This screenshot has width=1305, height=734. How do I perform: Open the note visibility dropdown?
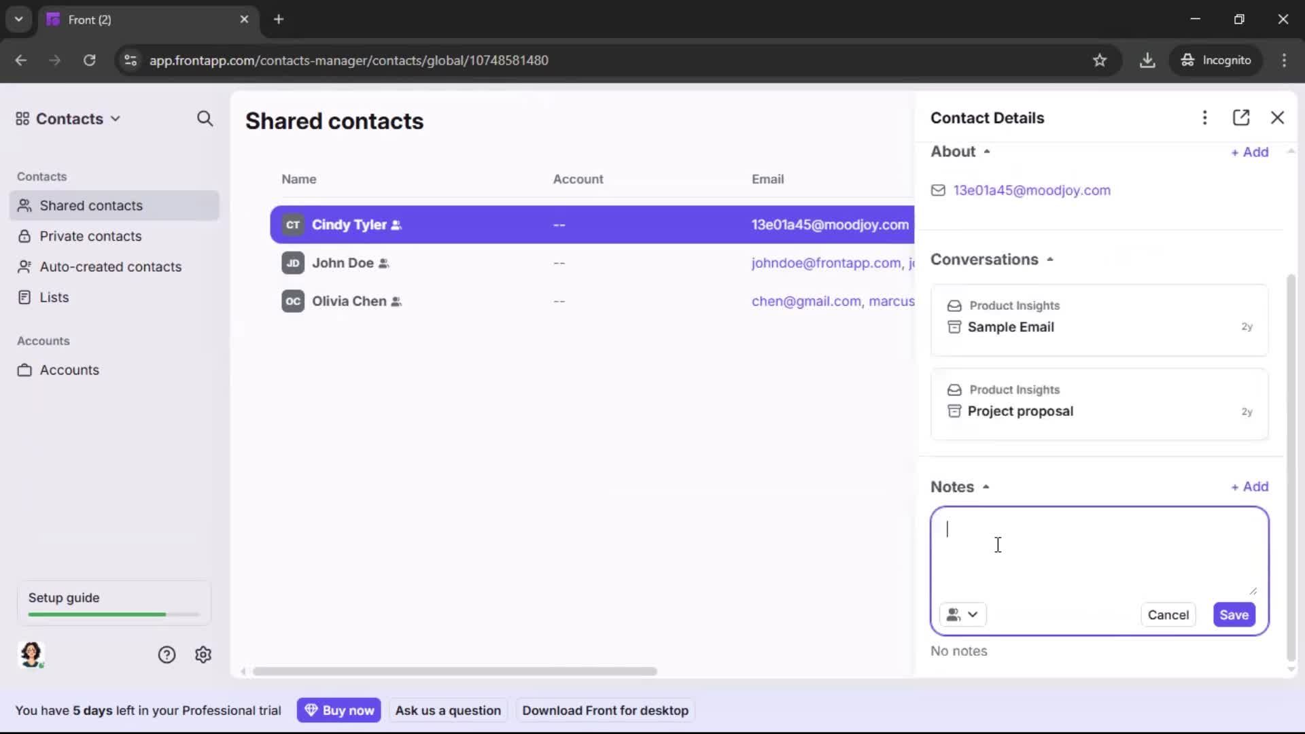point(963,614)
